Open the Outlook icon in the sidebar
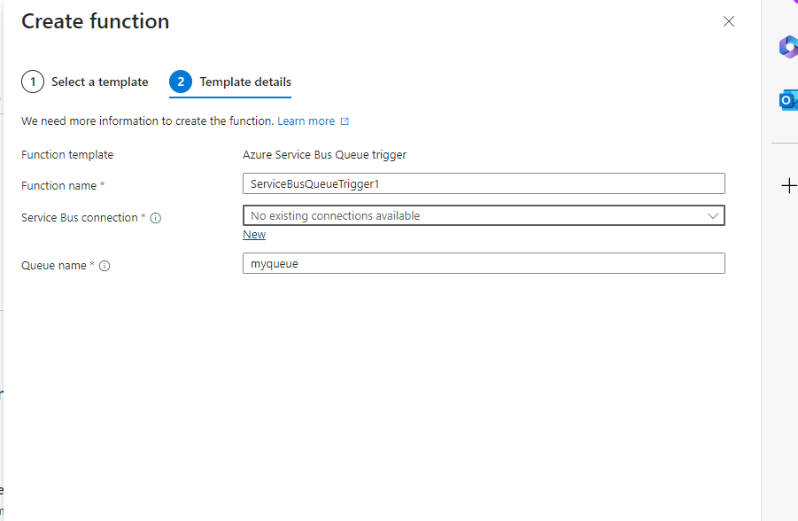 pos(788,100)
